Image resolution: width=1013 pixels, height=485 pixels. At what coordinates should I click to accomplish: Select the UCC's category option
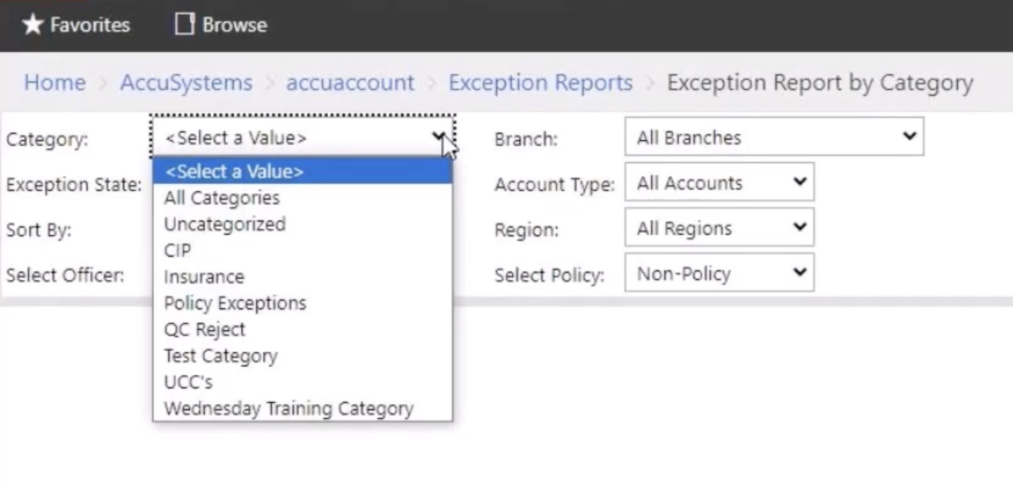click(188, 382)
